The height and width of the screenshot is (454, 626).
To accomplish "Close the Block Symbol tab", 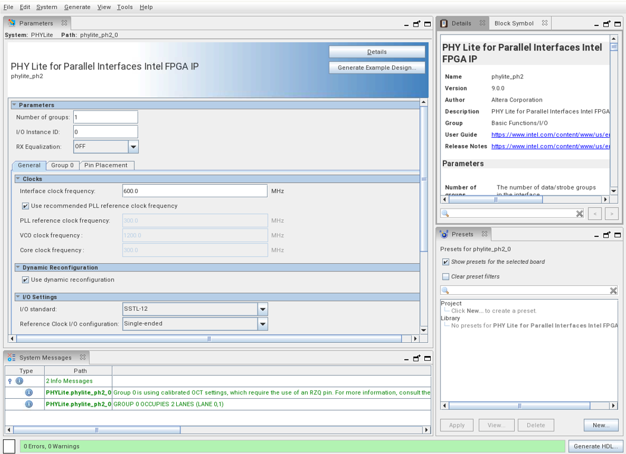I will click(x=544, y=23).
